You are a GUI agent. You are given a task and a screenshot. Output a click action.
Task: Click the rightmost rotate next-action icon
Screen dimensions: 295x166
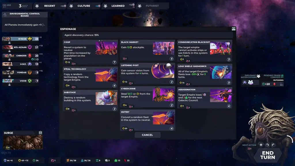(273, 145)
